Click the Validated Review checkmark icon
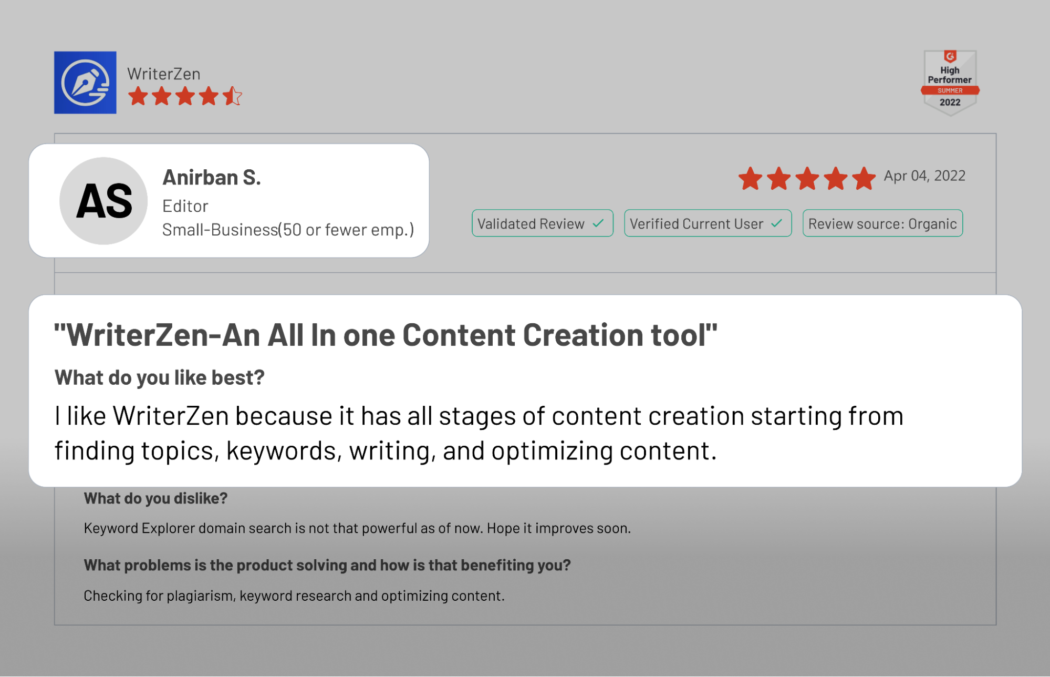This screenshot has width=1050, height=677. (x=598, y=223)
